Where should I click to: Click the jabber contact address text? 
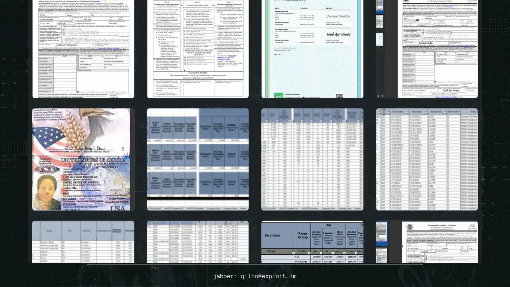pyautogui.click(x=255, y=276)
